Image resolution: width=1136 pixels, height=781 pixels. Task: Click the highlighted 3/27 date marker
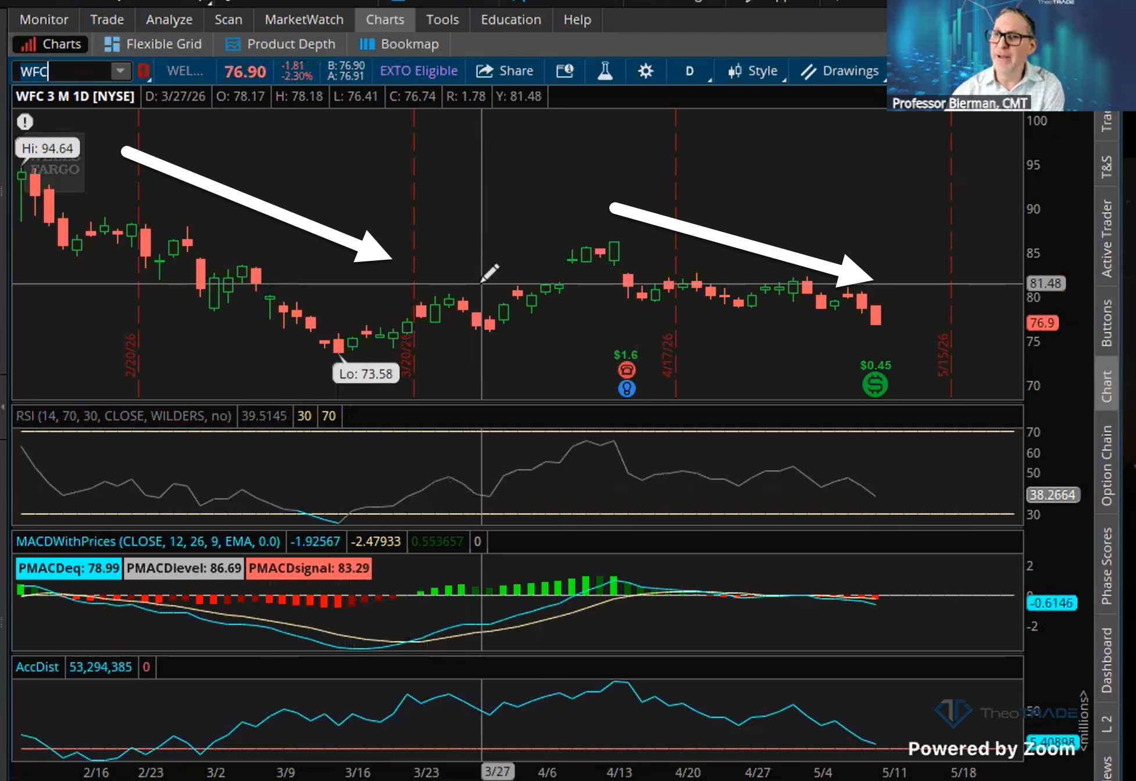pos(497,772)
